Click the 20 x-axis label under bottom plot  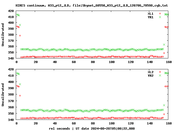(x=36, y=123)
